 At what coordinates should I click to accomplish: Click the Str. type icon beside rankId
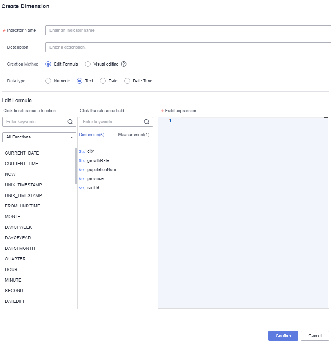click(x=82, y=188)
